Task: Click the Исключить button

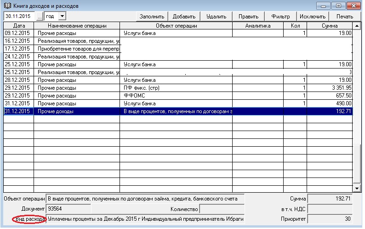Action: click(312, 17)
